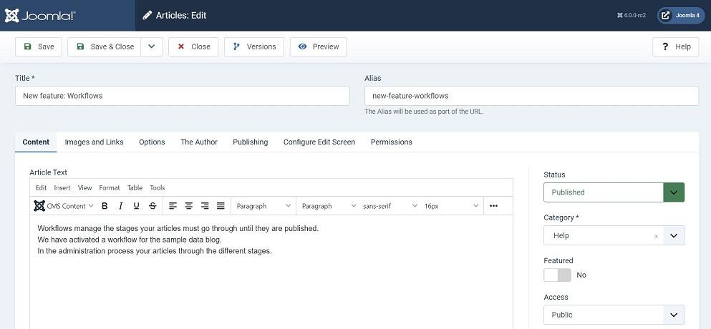Align text left in editor toolbar

[173, 206]
